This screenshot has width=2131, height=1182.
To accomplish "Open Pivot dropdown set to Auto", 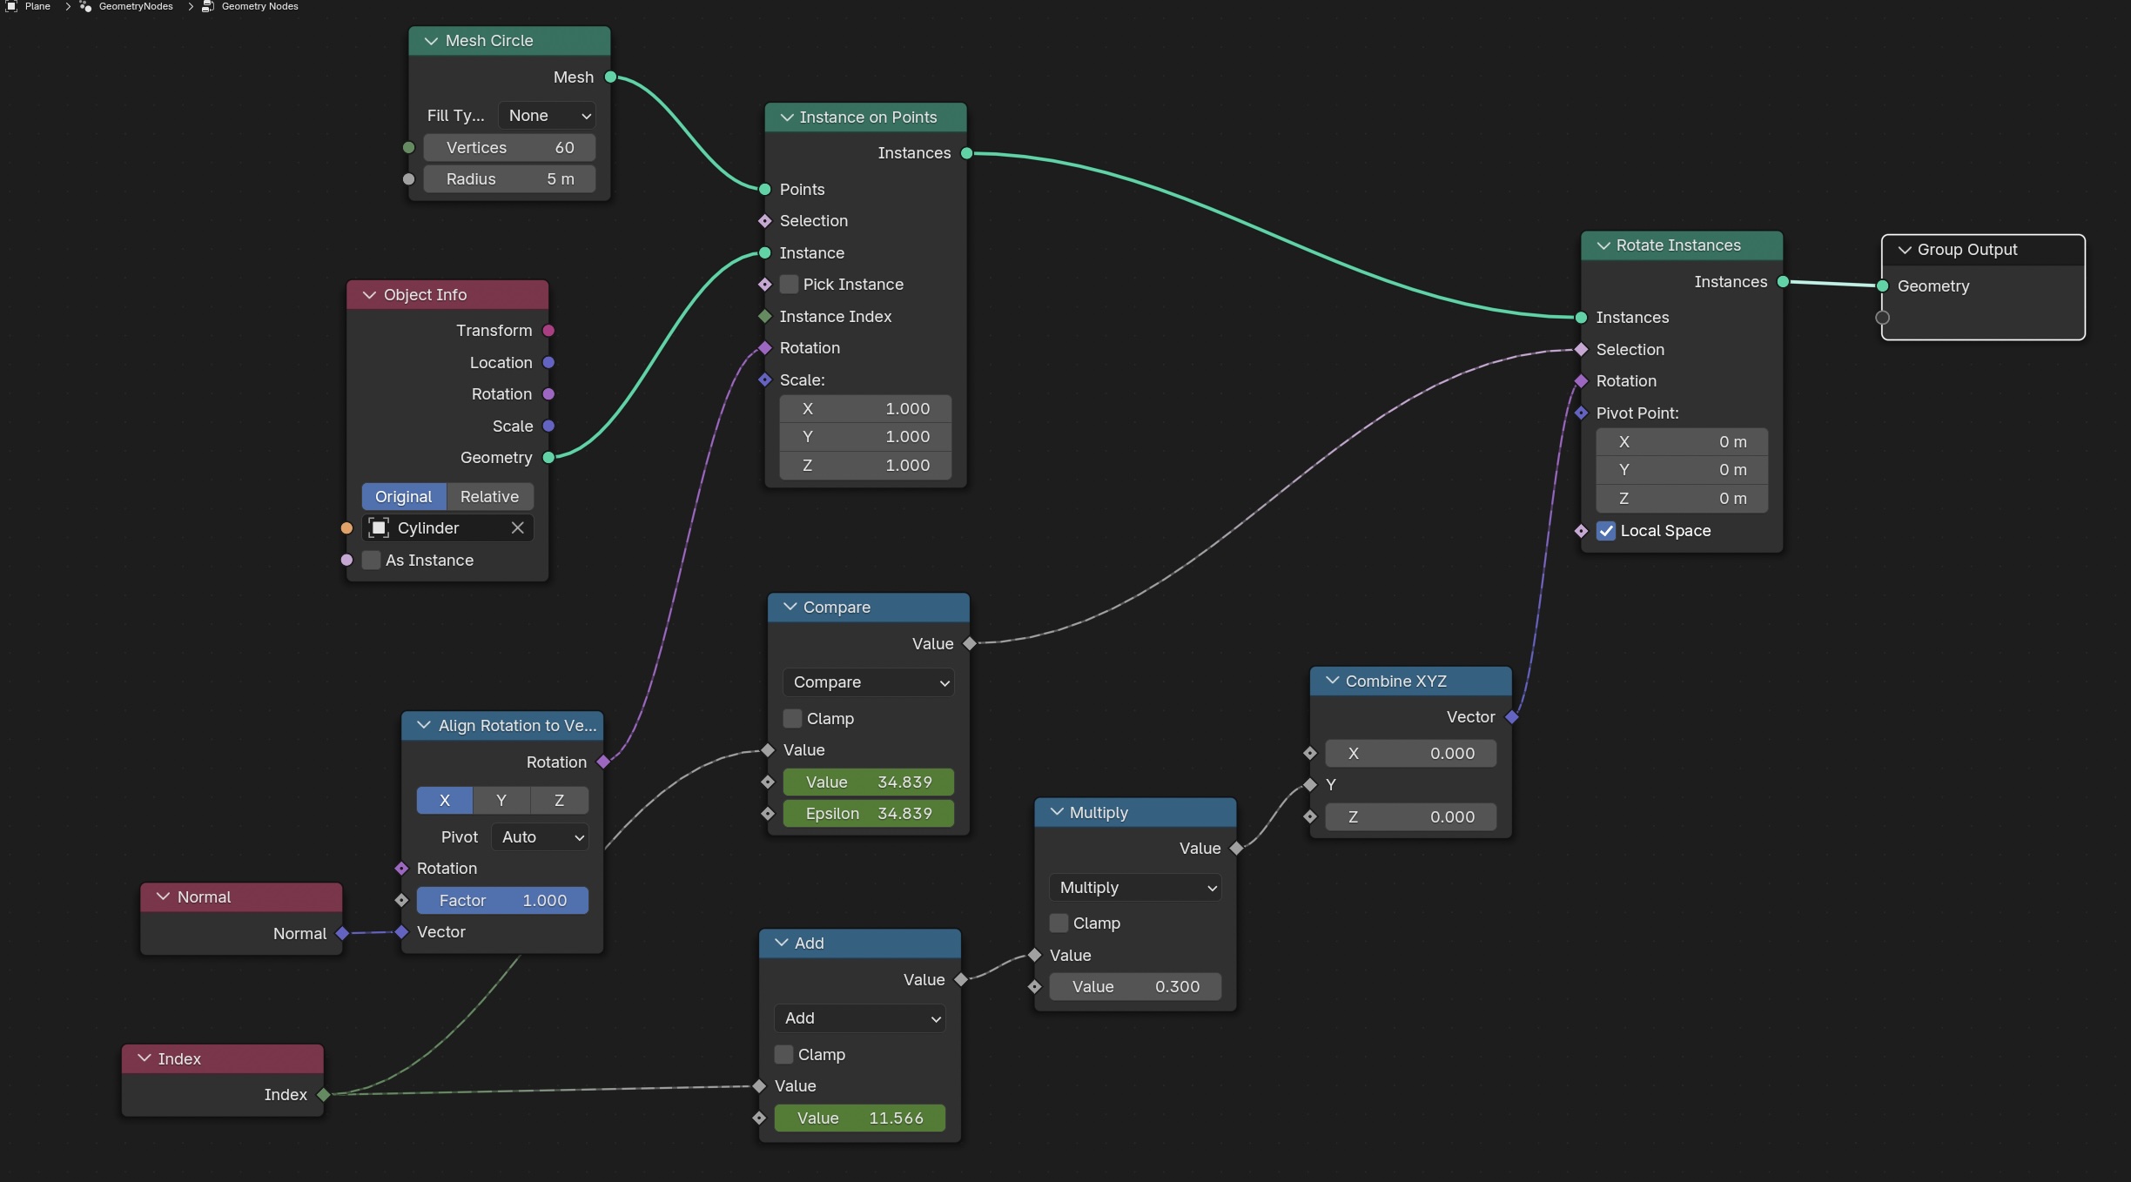I will coord(541,837).
